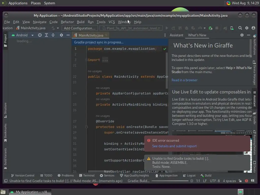Screen dimensions: 260x195
Task: Collapse the onCreate method fold marker
Action: (86, 127)
